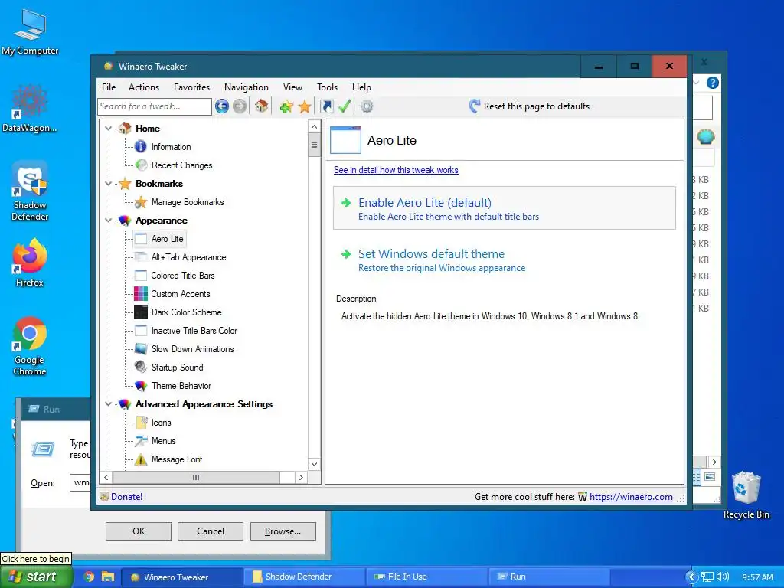Open settings via grey gear toolbar icon
The height and width of the screenshot is (588, 784).
click(367, 106)
